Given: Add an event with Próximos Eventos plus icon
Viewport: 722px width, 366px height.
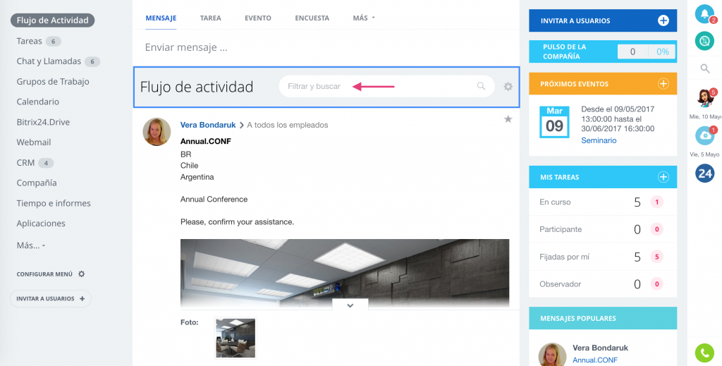Looking at the screenshot, I should click(x=663, y=84).
